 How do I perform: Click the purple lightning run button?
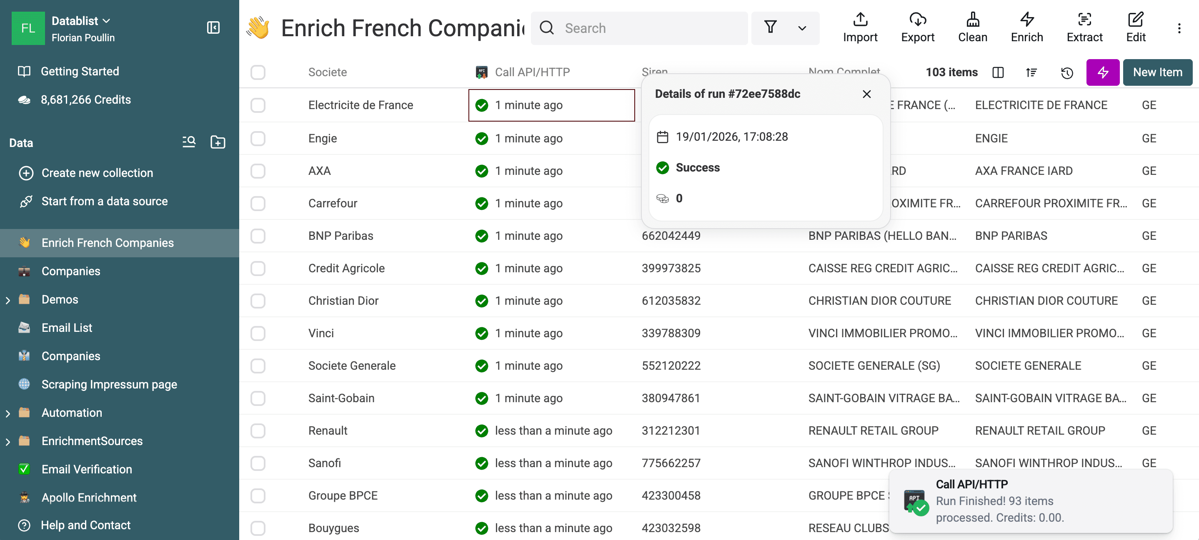[1102, 72]
